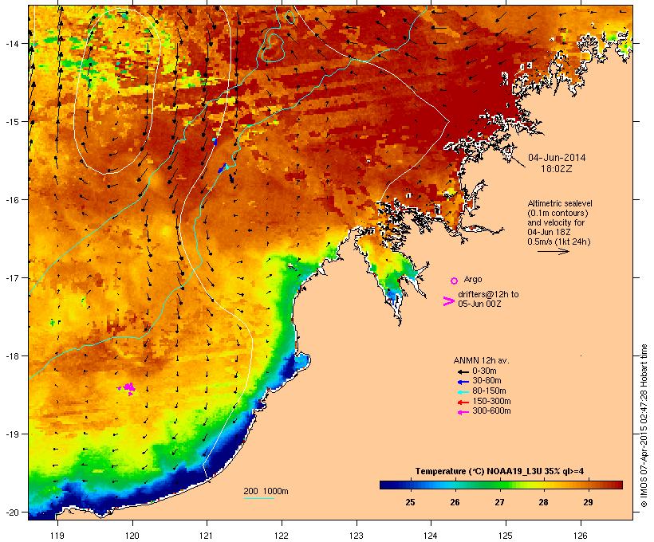Click the latitude axis label -18
The width and height of the screenshot is (654, 542).
(x=12, y=356)
